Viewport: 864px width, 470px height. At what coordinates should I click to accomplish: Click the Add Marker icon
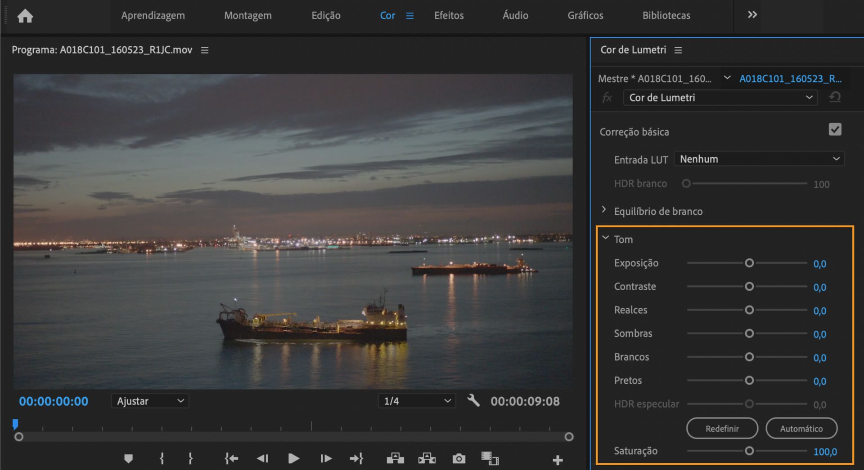pyautogui.click(x=128, y=458)
